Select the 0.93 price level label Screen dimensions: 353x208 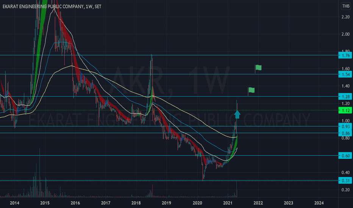point(345,127)
